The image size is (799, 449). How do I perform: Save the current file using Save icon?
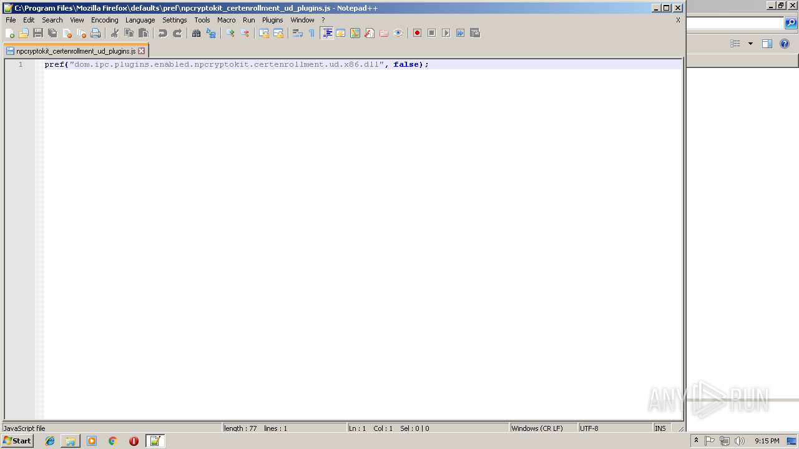coord(38,33)
